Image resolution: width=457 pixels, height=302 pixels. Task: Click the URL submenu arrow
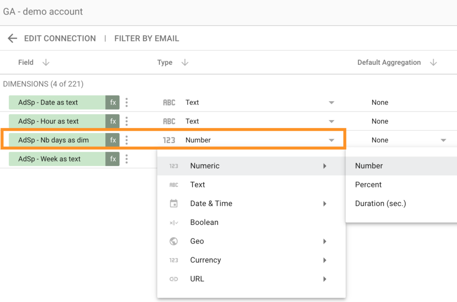tap(325, 279)
